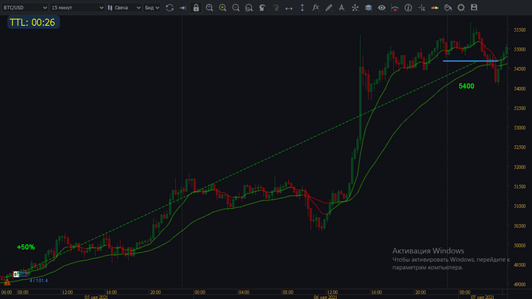Click the zoom in magnifier icon
The height and width of the screenshot is (299, 532).
[223, 8]
